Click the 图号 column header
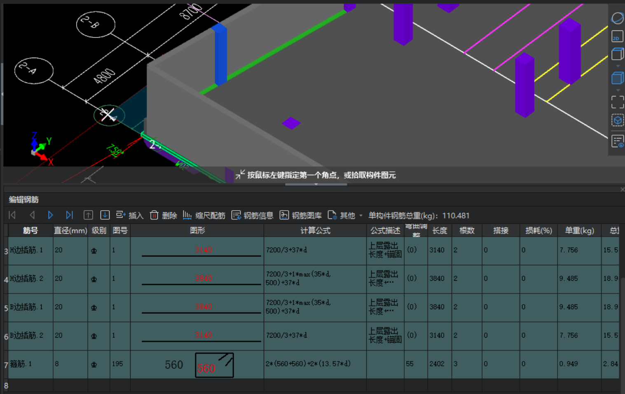This screenshot has height=394, width=625. [120, 230]
